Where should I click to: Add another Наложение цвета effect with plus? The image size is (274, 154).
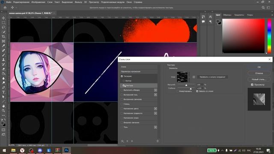(x=155, y=109)
